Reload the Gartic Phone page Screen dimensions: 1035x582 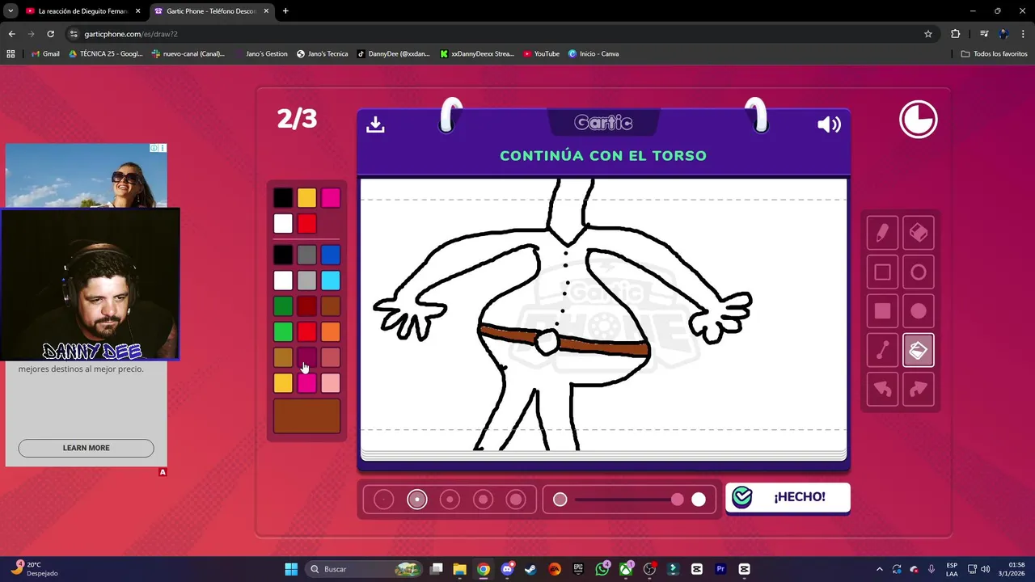[x=50, y=34]
